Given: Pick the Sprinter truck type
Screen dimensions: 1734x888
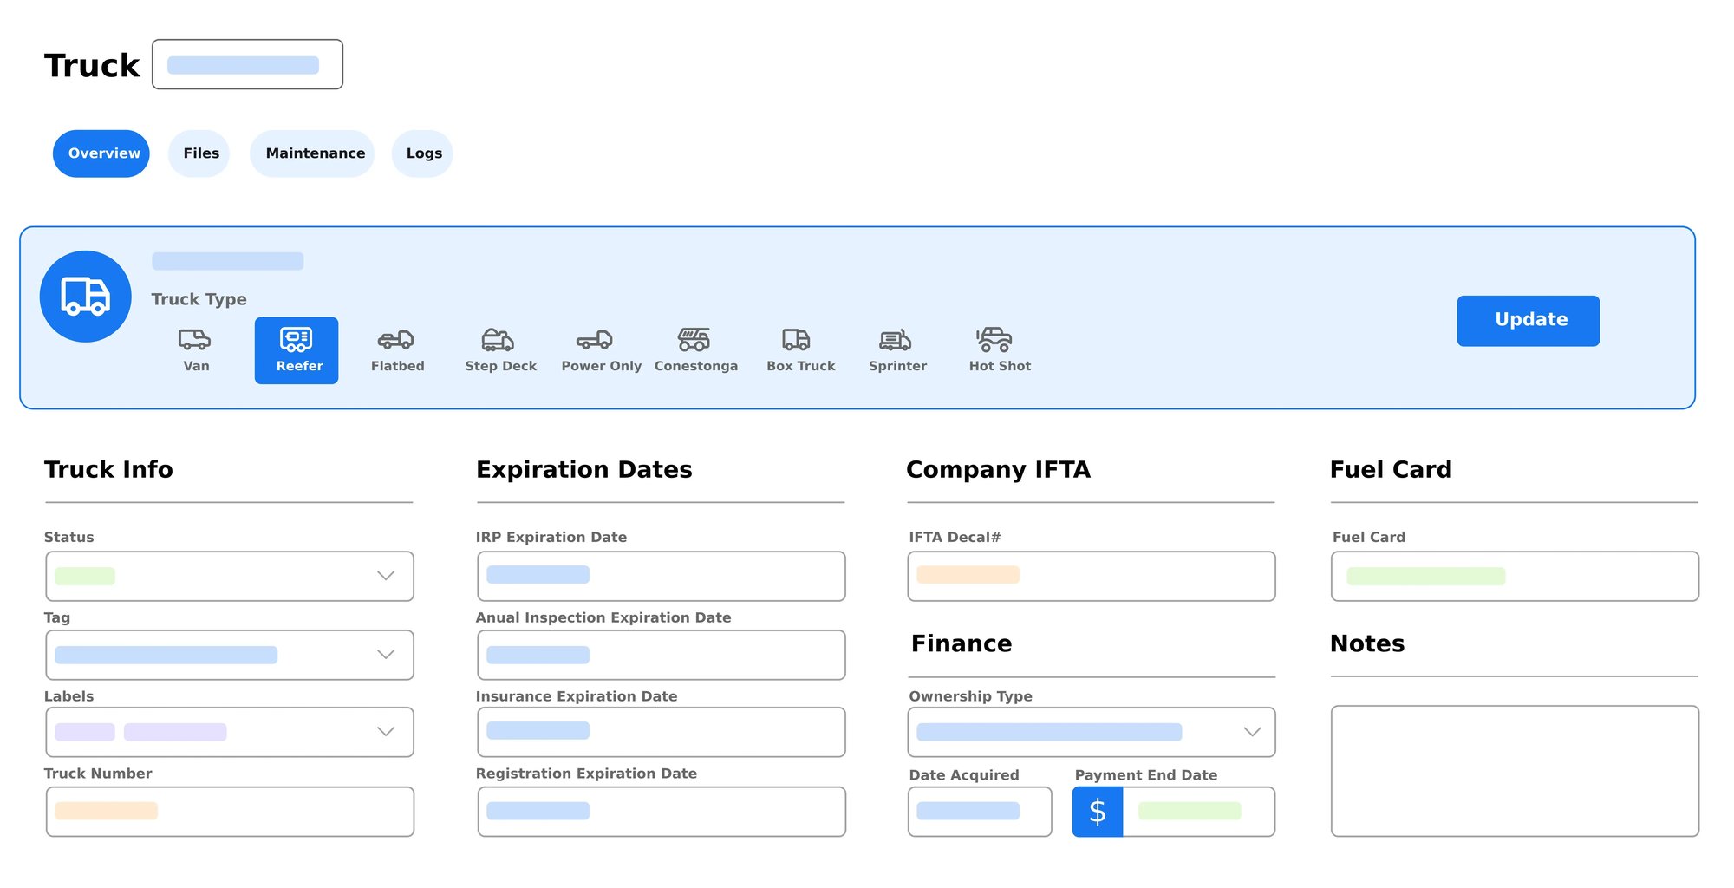Looking at the screenshot, I should tap(896, 349).
